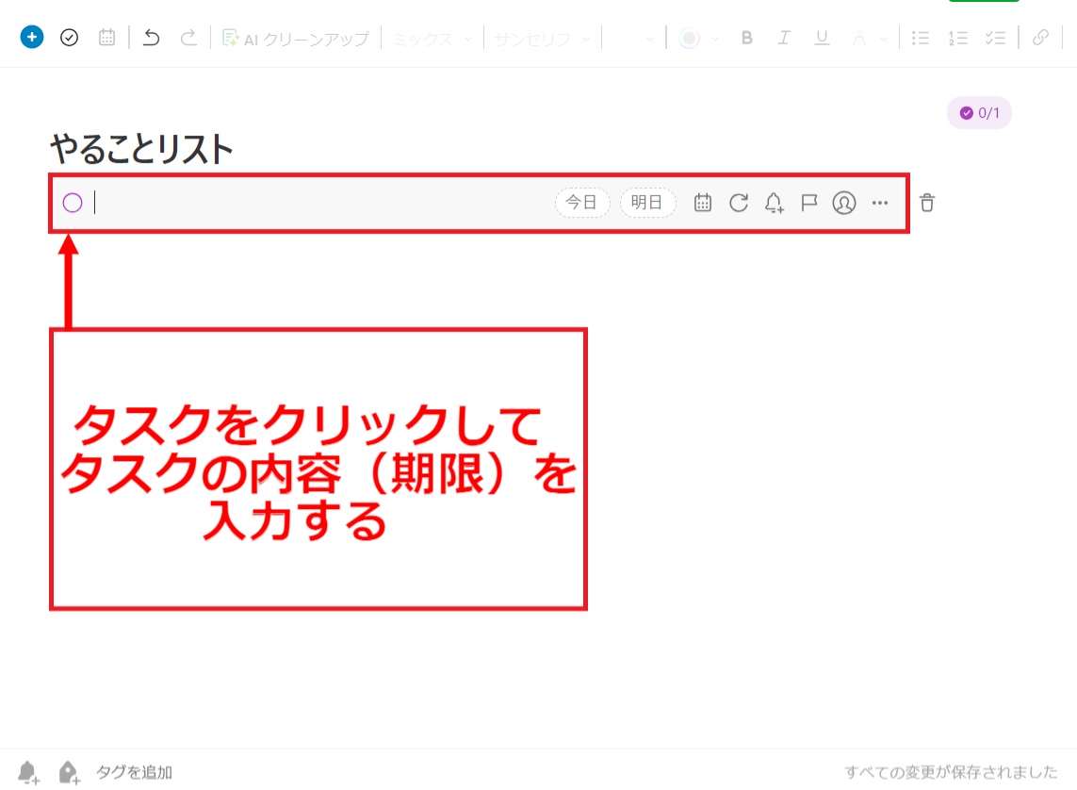Viewport: 1077px width, 790px height.
Task: Select the 明日 due date option
Action: pyautogui.click(x=647, y=202)
